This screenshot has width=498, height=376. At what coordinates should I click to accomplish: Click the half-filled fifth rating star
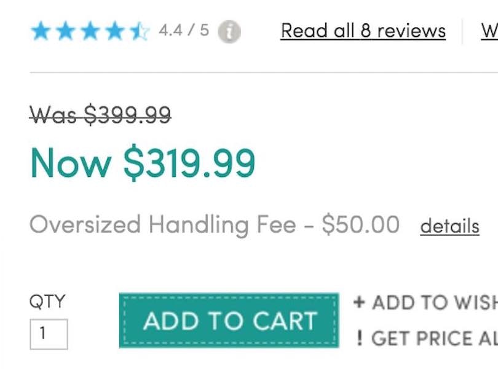tap(139, 31)
